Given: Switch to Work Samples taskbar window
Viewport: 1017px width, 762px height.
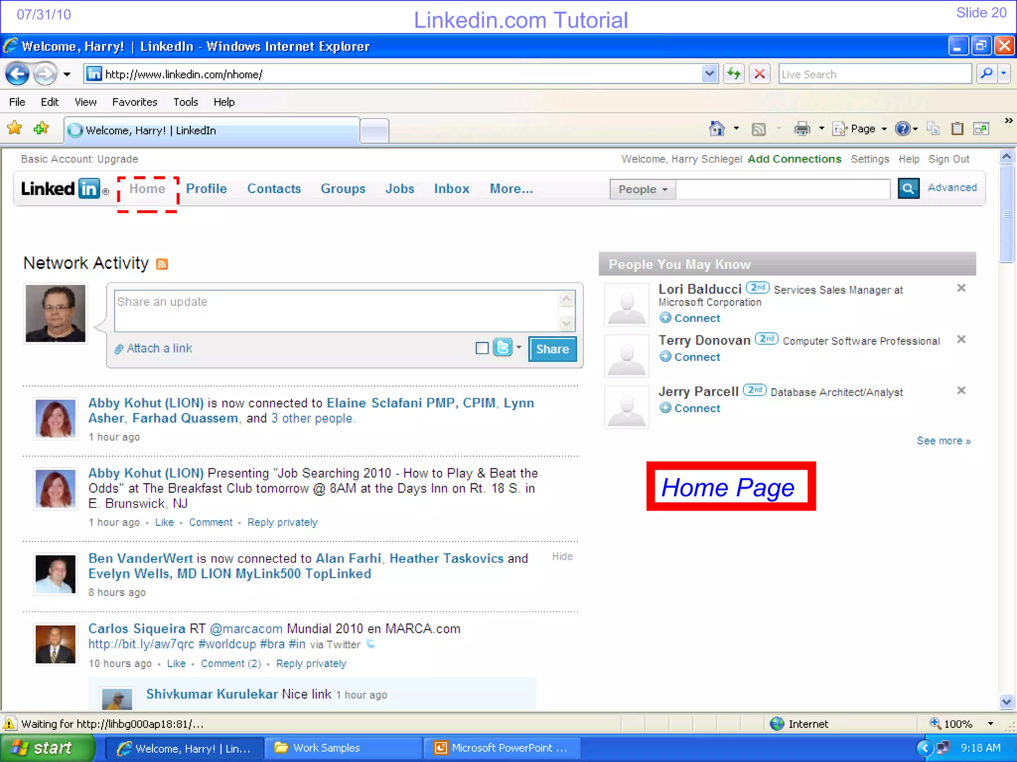Looking at the screenshot, I should 343,748.
